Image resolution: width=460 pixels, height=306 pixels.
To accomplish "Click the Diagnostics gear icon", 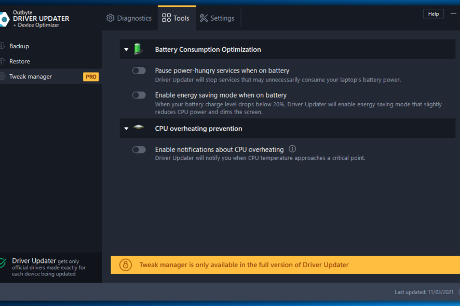I will click(x=110, y=18).
